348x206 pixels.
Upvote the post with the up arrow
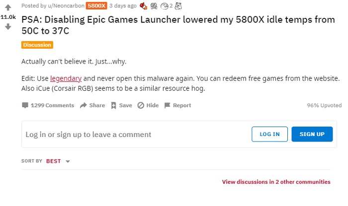pos(8,7)
